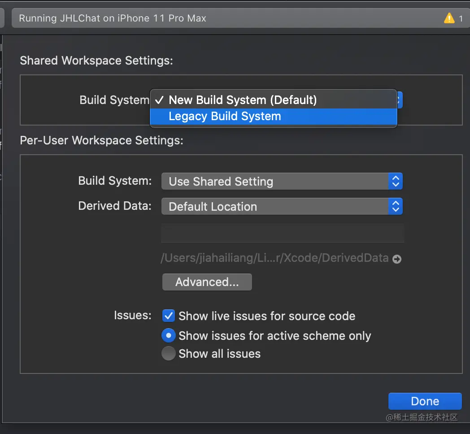Viewport: 470px width, 434px height.
Task: Click the Shared Workspace Settings heading
Action: click(96, 61)
